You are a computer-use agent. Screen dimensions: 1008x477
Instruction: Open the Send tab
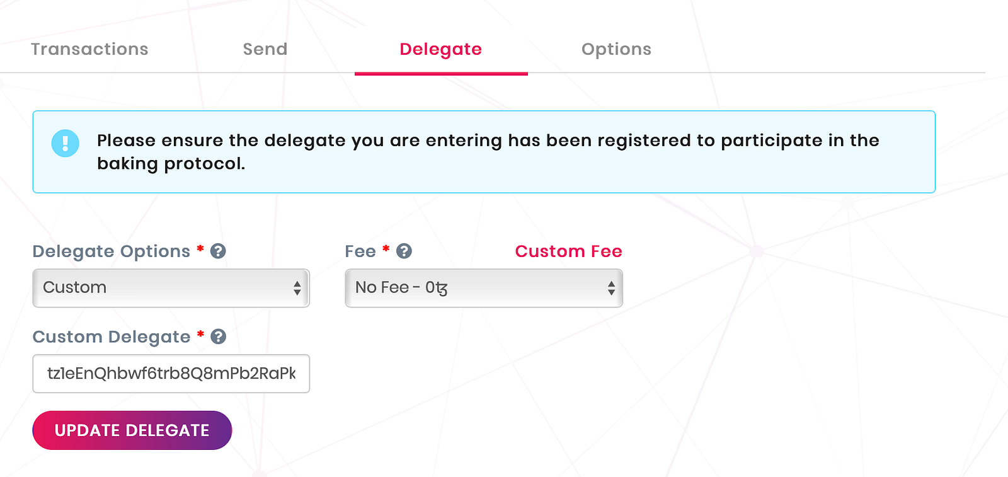[x=265, y=49]
